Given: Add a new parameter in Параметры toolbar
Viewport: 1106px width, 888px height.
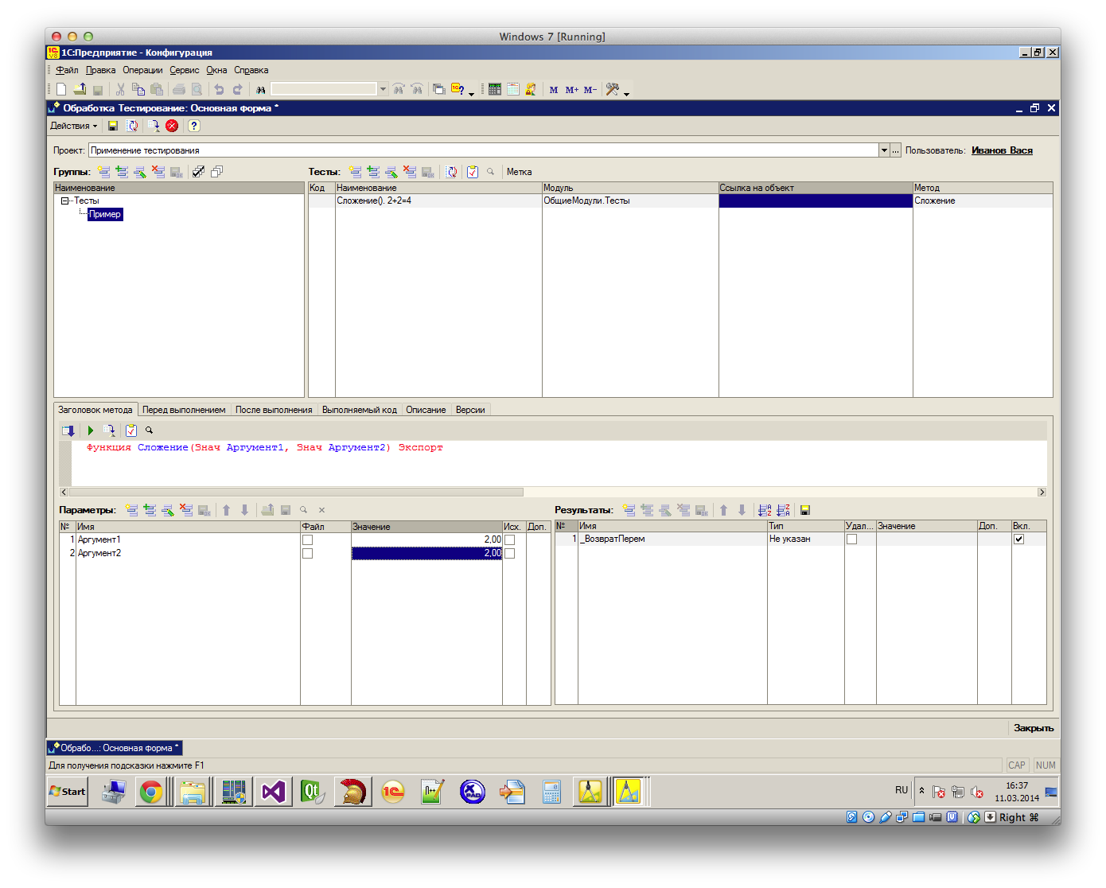Looking at the screenshot, I should 132,510.
